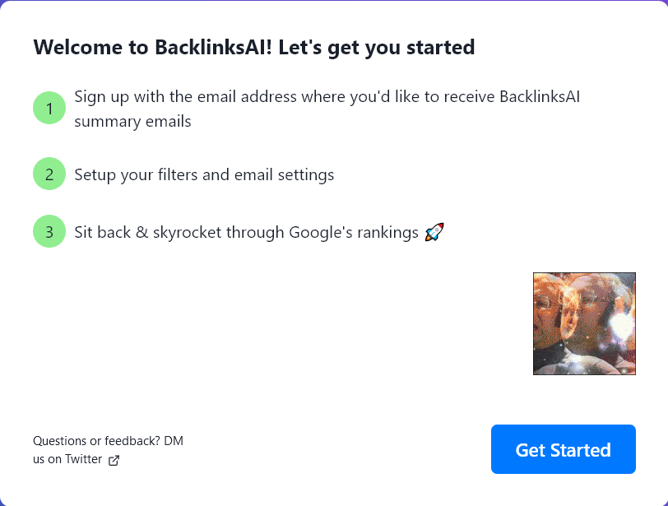This screenshot has height=506, width=668.
Task: Click the "summary emails" text line
Action: [x=132, y=122]
